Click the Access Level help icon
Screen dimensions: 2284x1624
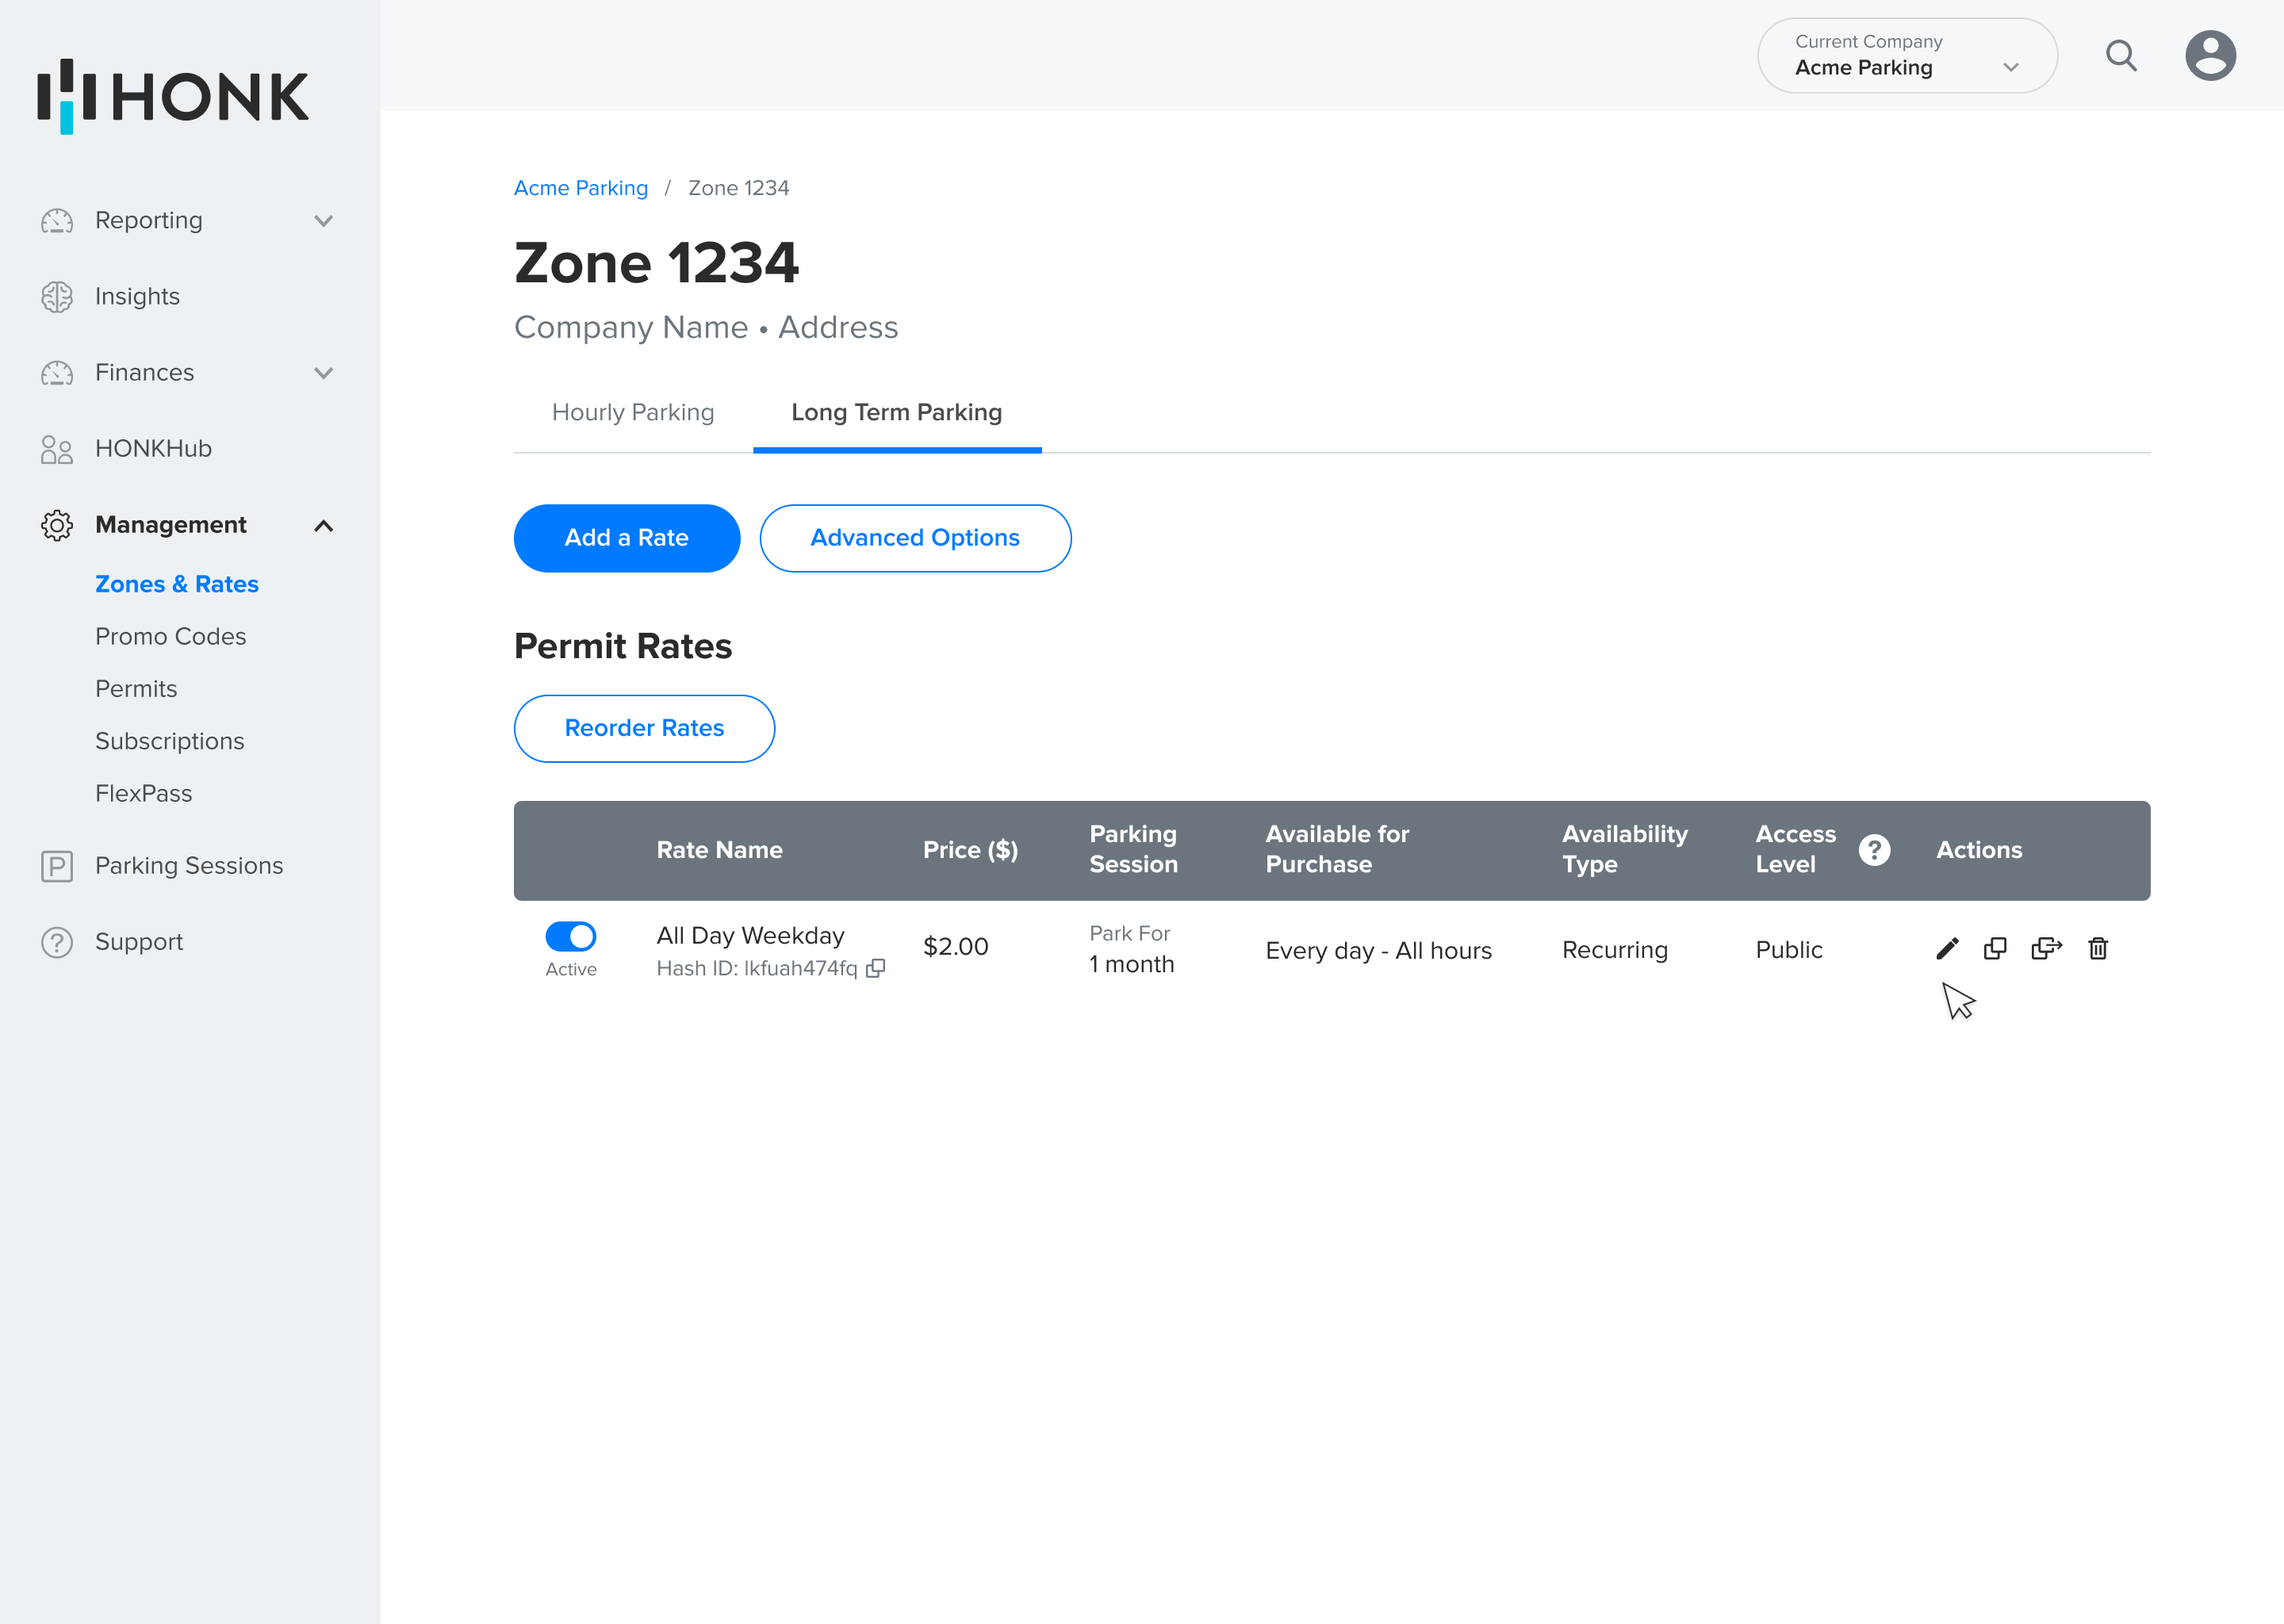pyautogui.click(x=1874, y=850)
